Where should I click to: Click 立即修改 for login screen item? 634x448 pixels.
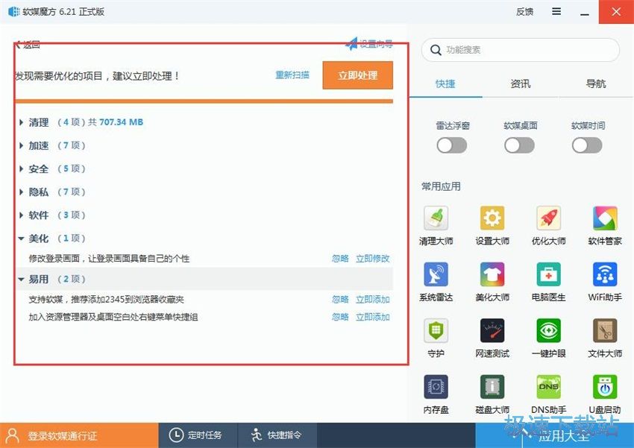coord(373,259)
